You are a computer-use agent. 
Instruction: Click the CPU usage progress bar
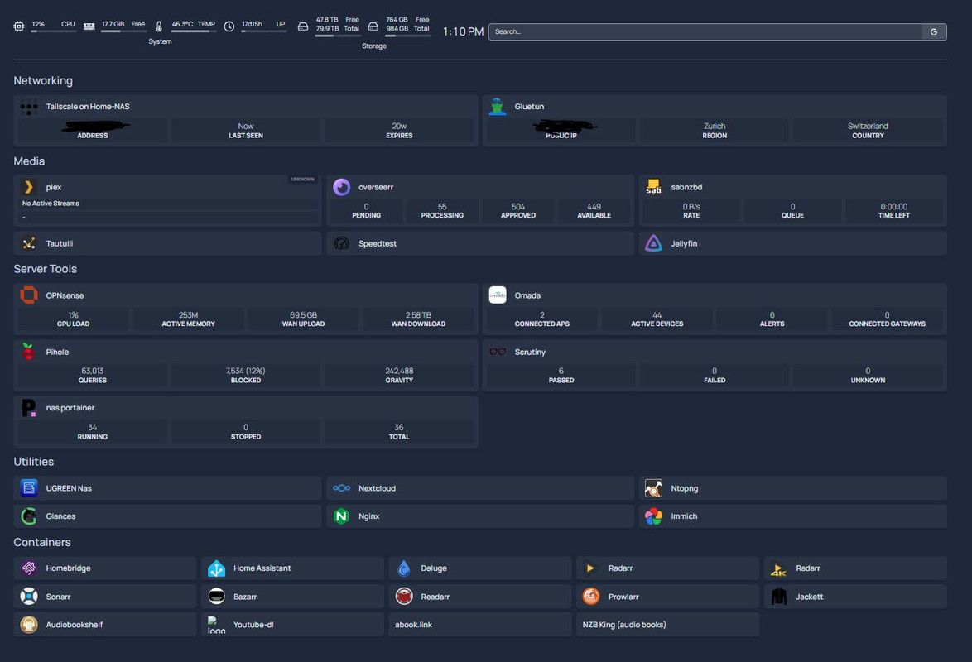(54, 31)
